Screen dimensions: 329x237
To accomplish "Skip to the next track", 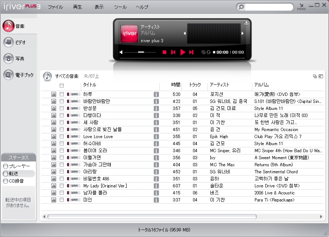I will pos(191,52).
